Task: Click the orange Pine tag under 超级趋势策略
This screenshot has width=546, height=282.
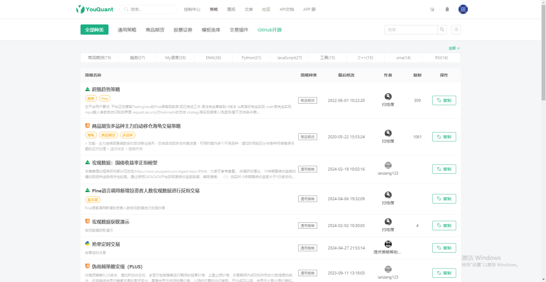Action: (x=105, y=99)
